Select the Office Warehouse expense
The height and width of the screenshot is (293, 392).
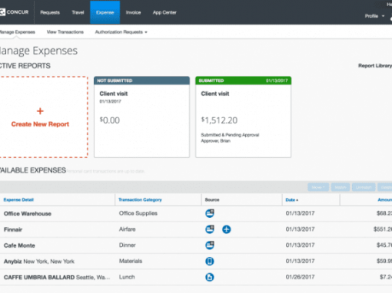28,213
